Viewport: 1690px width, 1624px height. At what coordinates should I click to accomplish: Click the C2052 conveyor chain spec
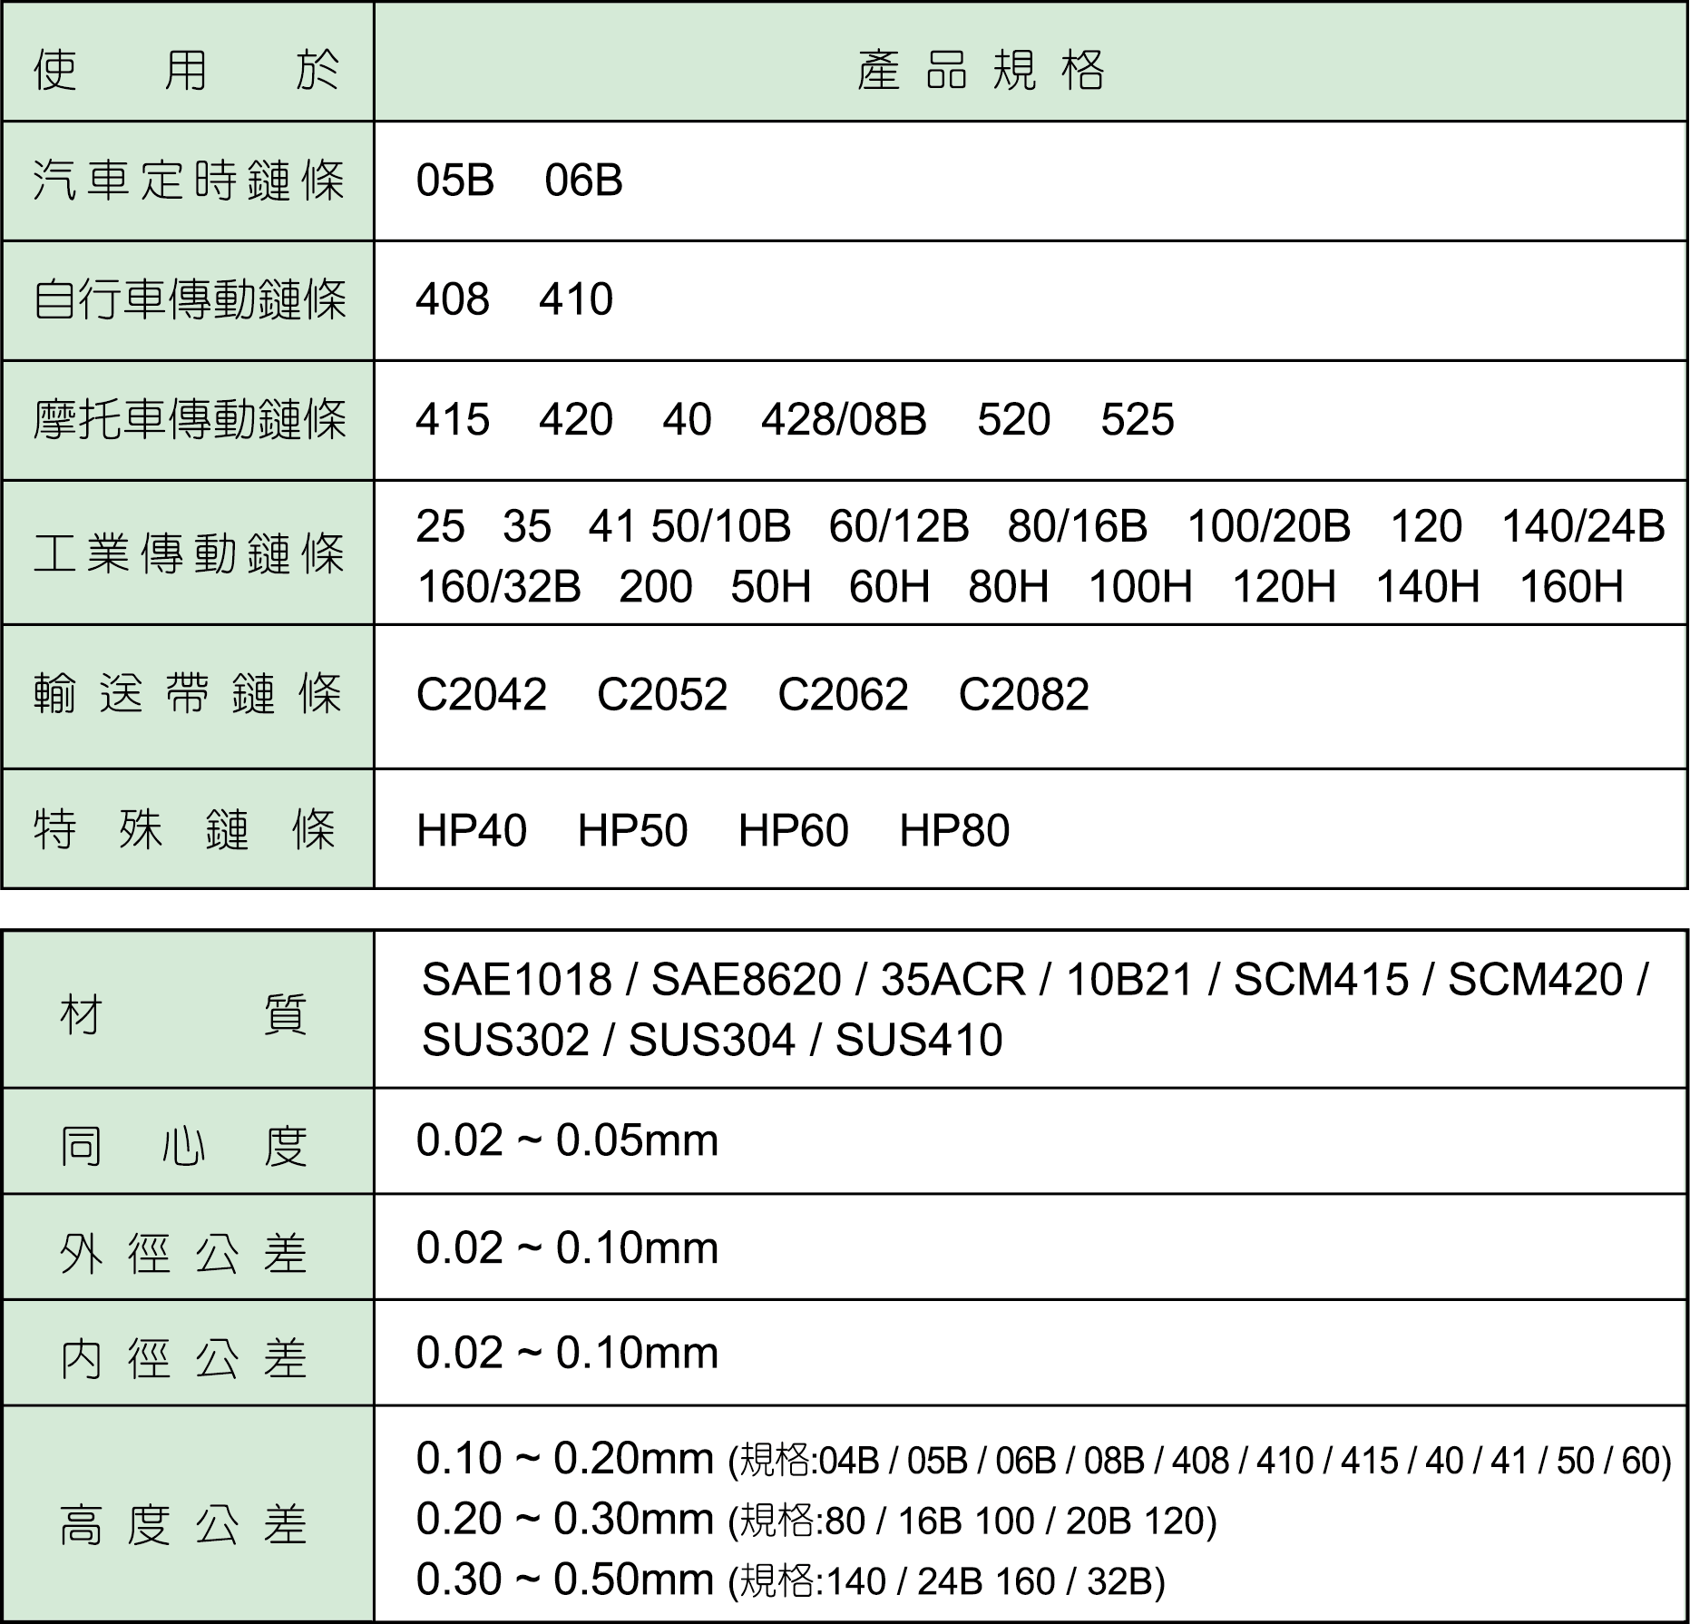(661, 694)
